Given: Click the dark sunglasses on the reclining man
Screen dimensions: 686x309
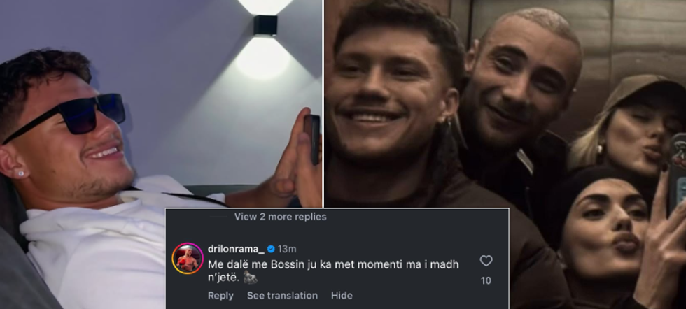Looking at the screenshot, I should point(68,115).
